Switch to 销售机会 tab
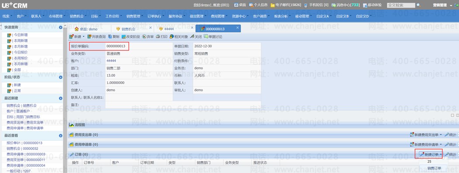Screen dimensions: 459x173 128,29
